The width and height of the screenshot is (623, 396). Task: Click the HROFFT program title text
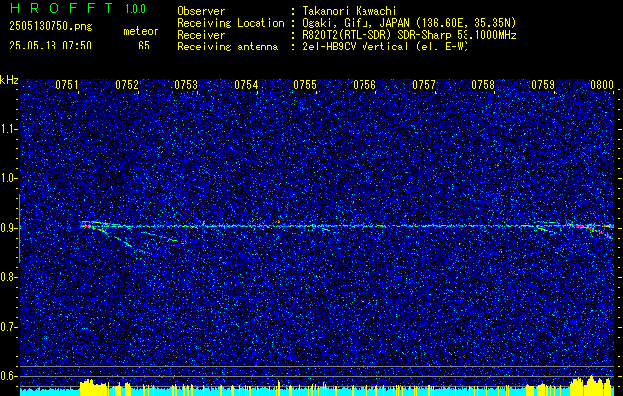(61, 8)
